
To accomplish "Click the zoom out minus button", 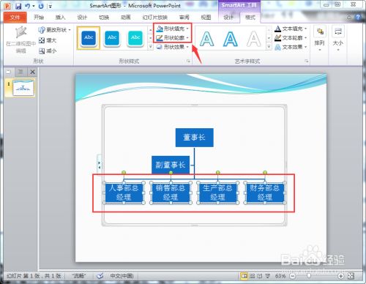I will coord(292,276).
